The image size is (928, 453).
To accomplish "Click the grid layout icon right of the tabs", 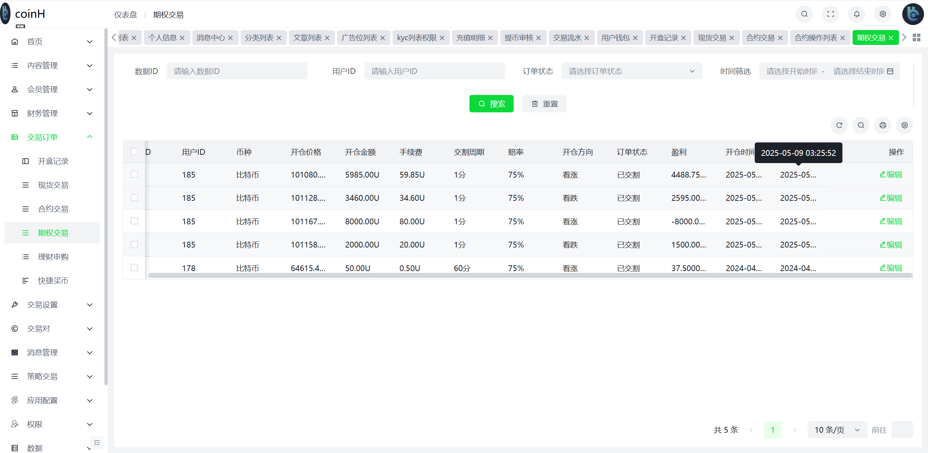I will (916, 37).
